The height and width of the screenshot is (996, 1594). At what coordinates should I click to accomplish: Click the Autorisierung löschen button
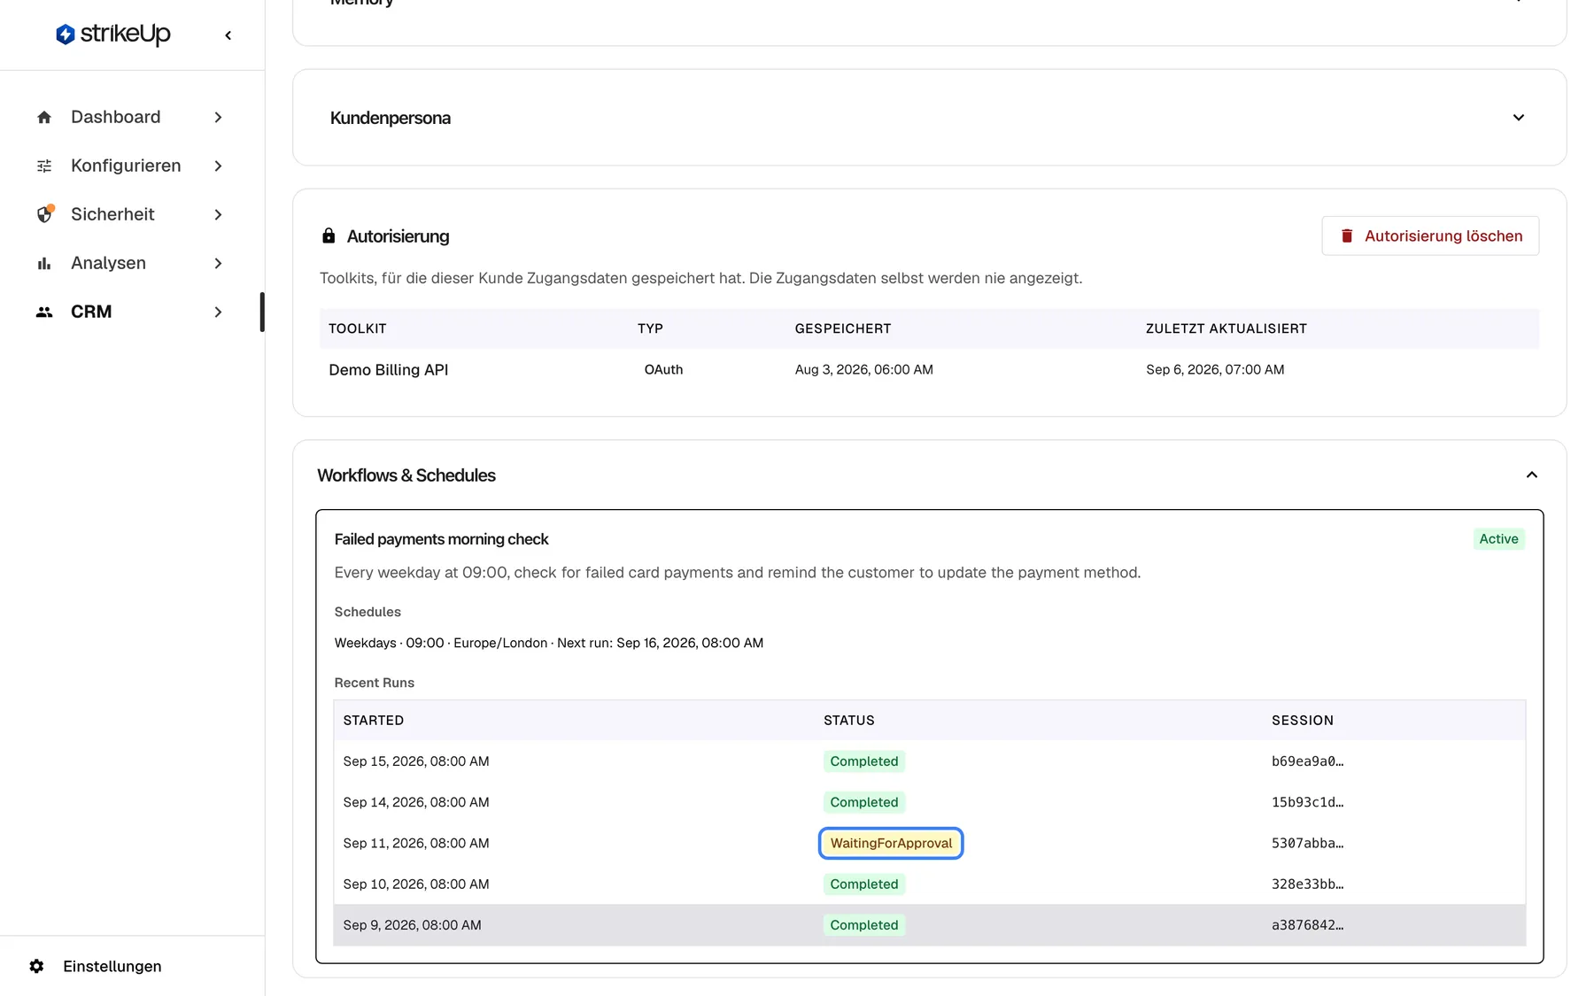click(1430, 235)
